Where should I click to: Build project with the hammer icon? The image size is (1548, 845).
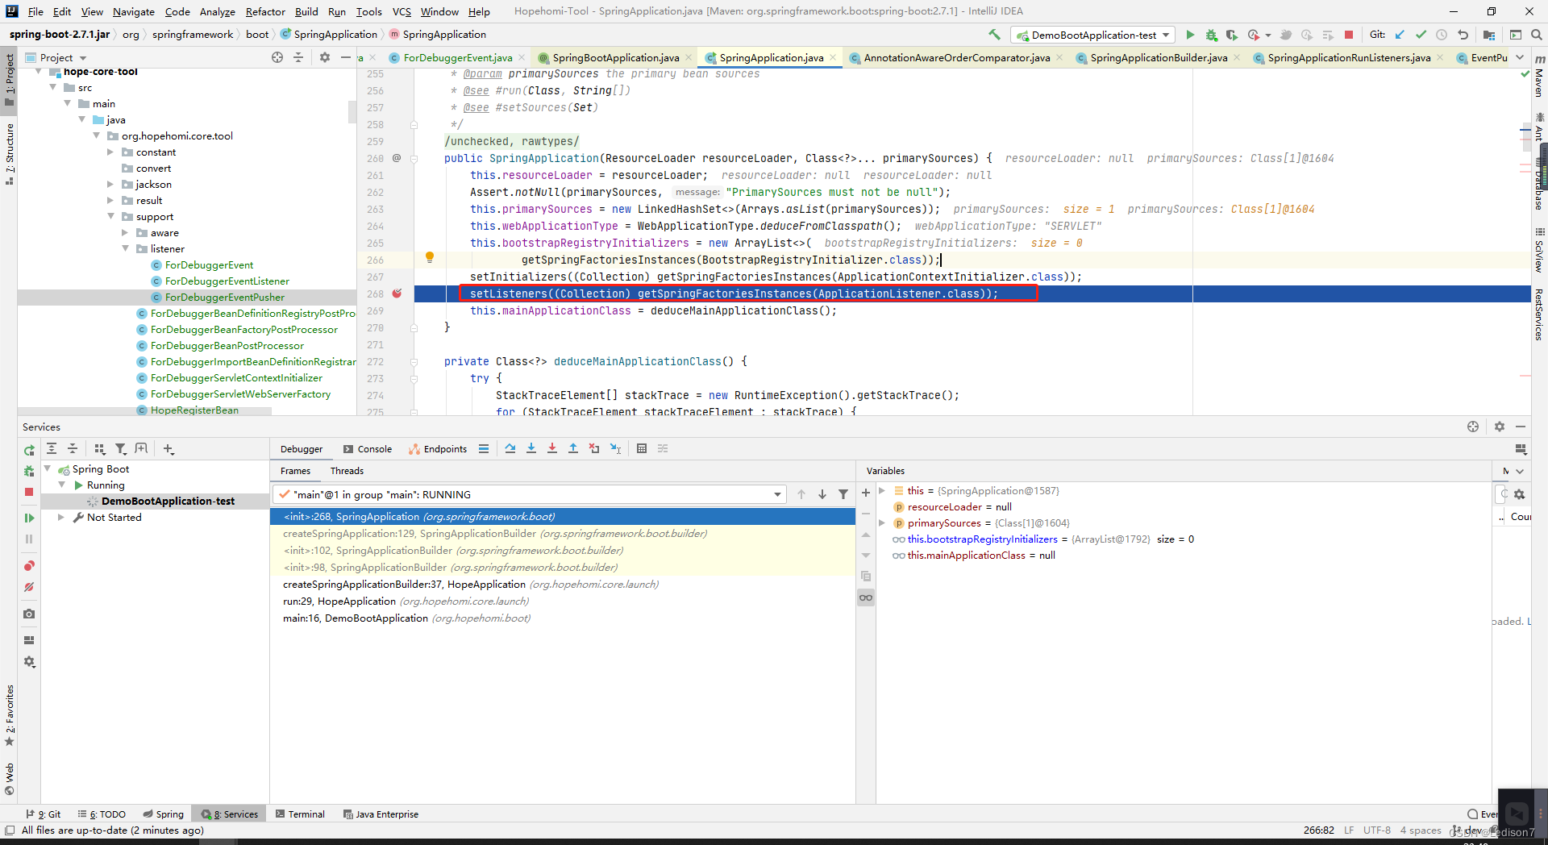pyautogui.click(x=994, y=35)
